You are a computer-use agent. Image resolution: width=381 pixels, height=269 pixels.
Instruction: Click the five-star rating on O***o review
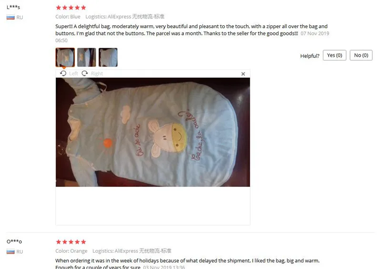[71, 242]
